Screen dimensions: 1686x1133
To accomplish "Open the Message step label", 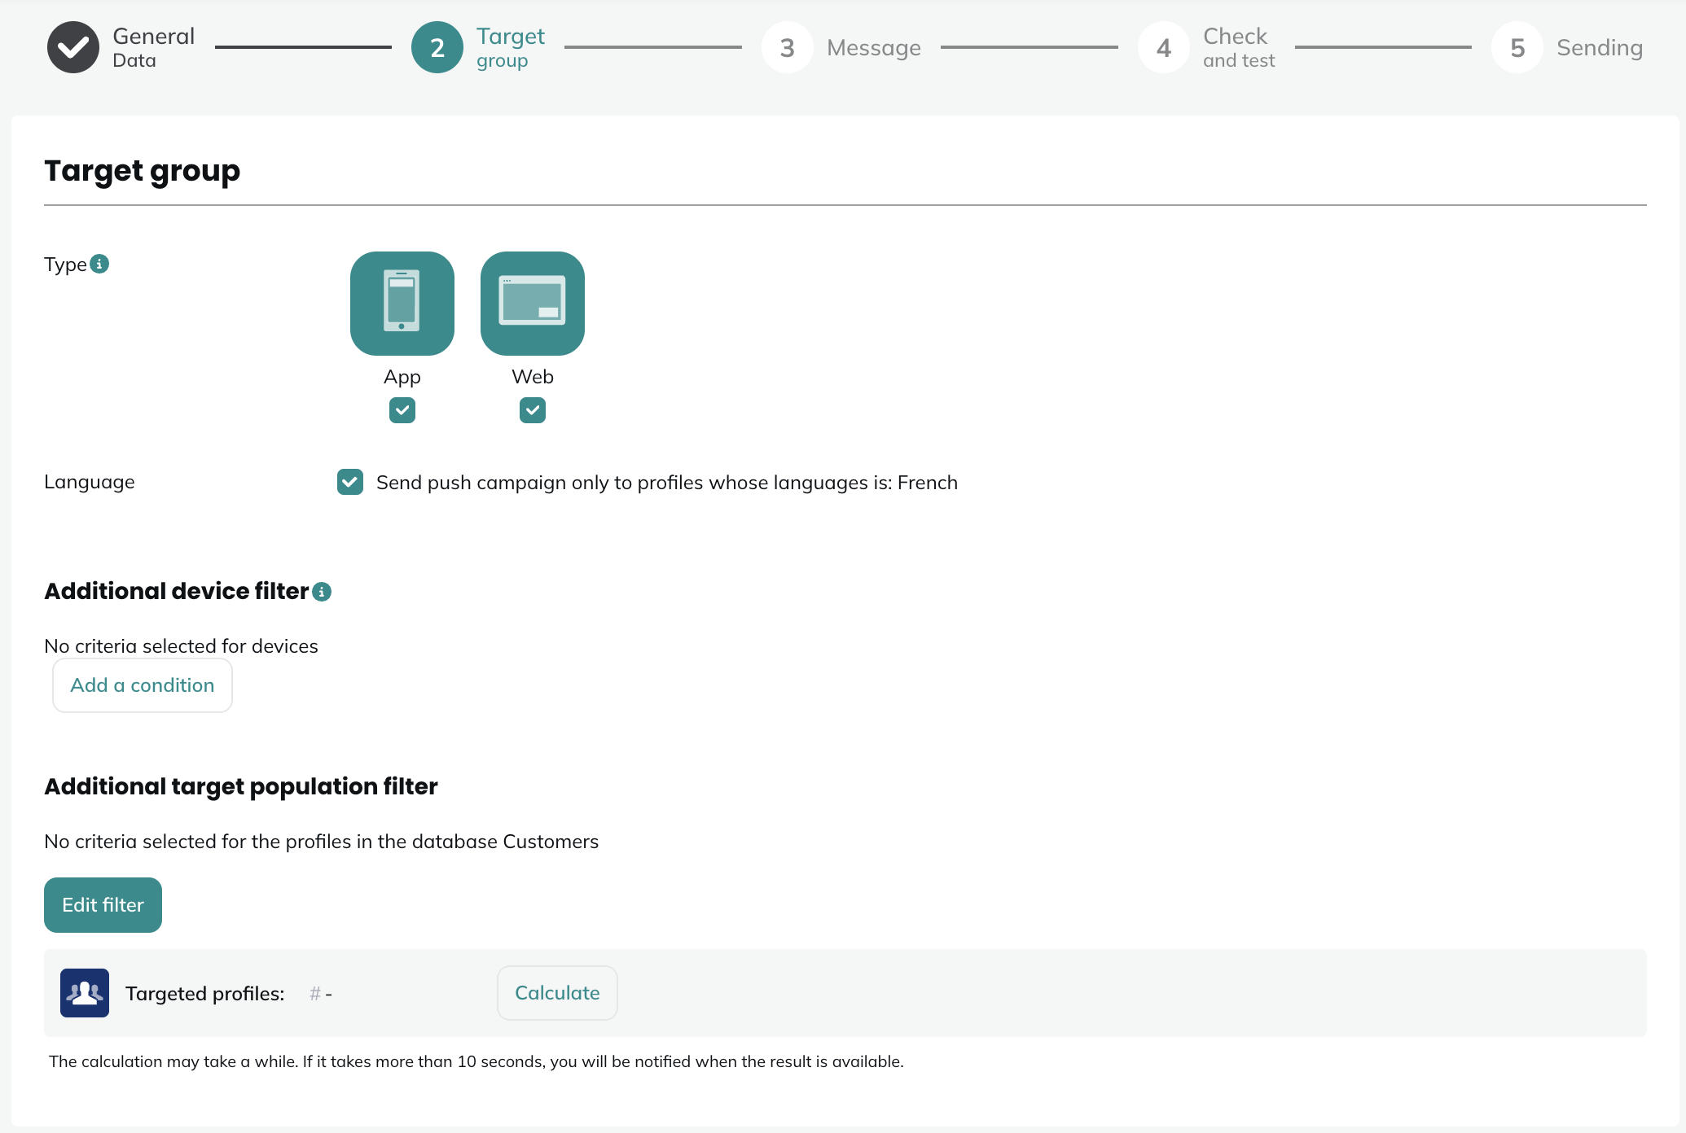I will pyautogui.click(x=874, y=47).
